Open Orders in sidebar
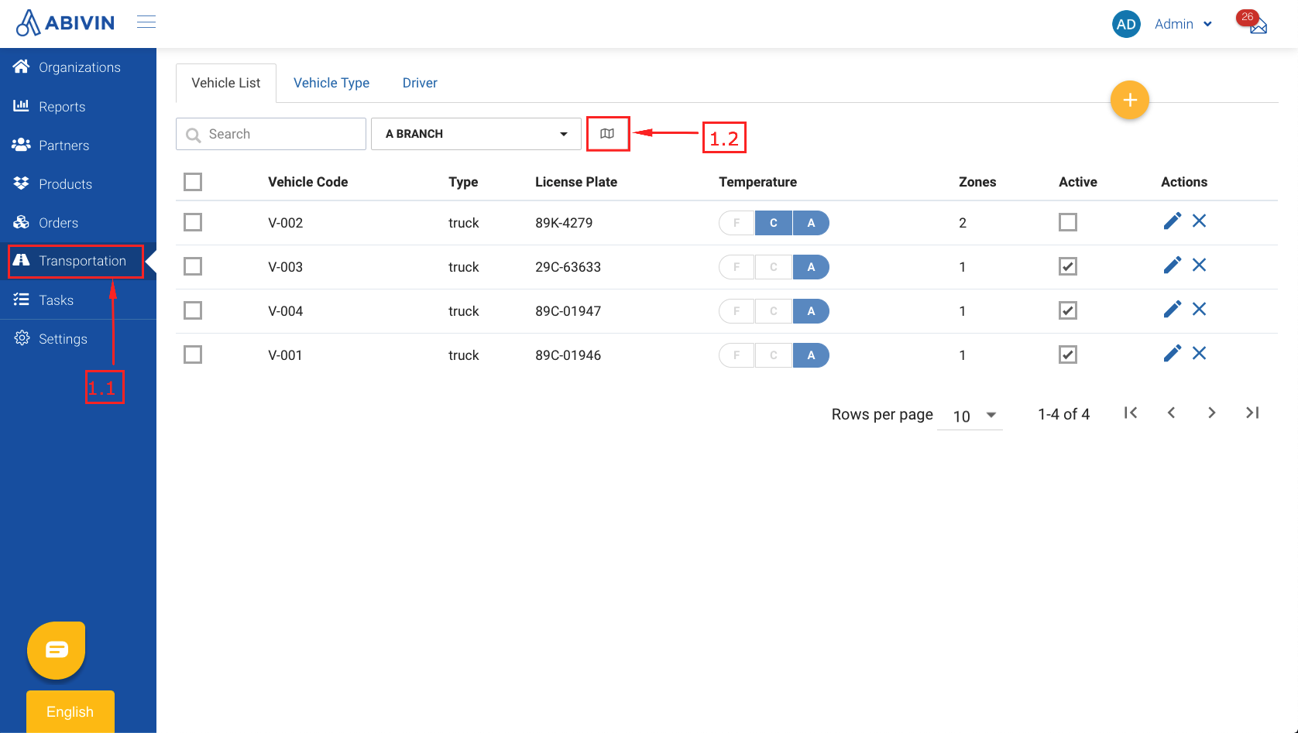This screenshot has width=1298, height=733. pos(78,222)
